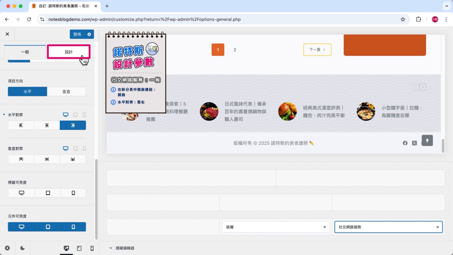Click the right chevron on the footer carousel
Viewport: 453px width, 255px height.
click(x=423, y=87)
